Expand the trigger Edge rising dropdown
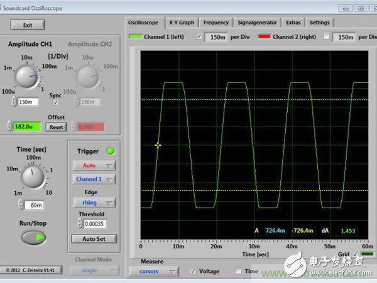Image resolution: width=377 pixels, height=283 pixels. [x=94, y=203]
